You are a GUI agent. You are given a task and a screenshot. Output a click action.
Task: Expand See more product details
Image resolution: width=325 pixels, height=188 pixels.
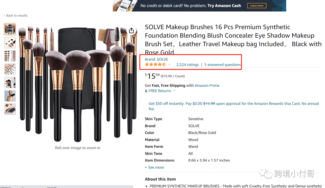click(154, 168)
